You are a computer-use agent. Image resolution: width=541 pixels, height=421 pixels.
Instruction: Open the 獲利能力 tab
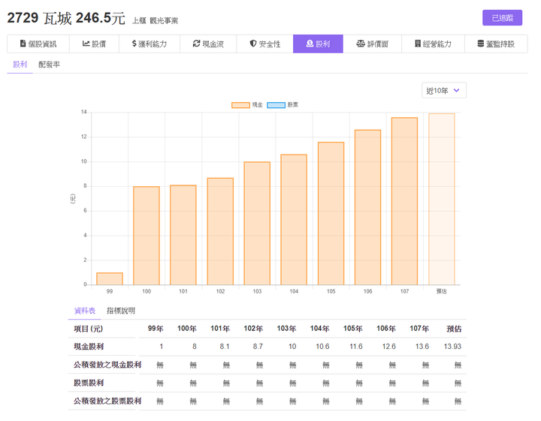point(150,44)
